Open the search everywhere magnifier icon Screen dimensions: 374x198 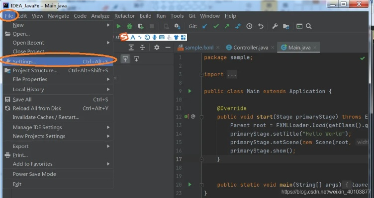coord(309,26)
